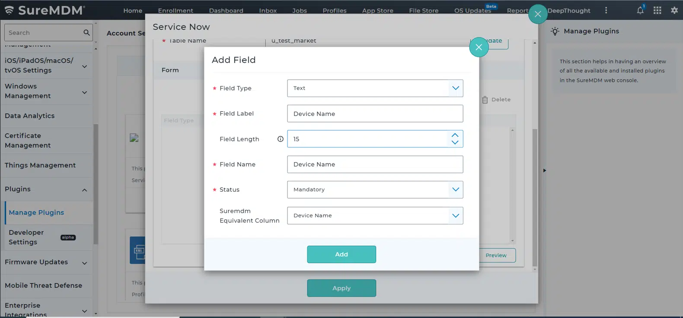Image resolution: width=683 pixels, height=318 pixels.
Task: Click the Apply button
Action: point(341,288)
